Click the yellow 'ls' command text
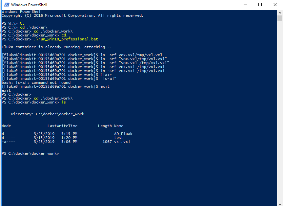Screen dimensions: 283x206 tap(64, 103)
